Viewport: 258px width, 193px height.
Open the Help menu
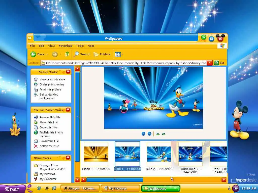(91, 46)
